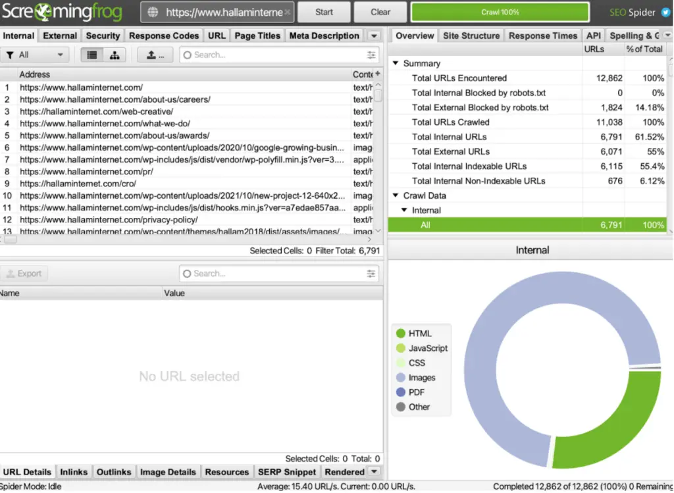The height and width of the screenshot is (493, 674).
Task: Open the Page Titles tab
Action: [257, 36]
